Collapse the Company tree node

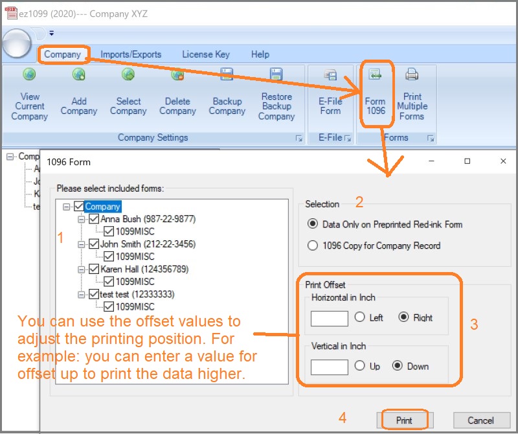(68, 207)
